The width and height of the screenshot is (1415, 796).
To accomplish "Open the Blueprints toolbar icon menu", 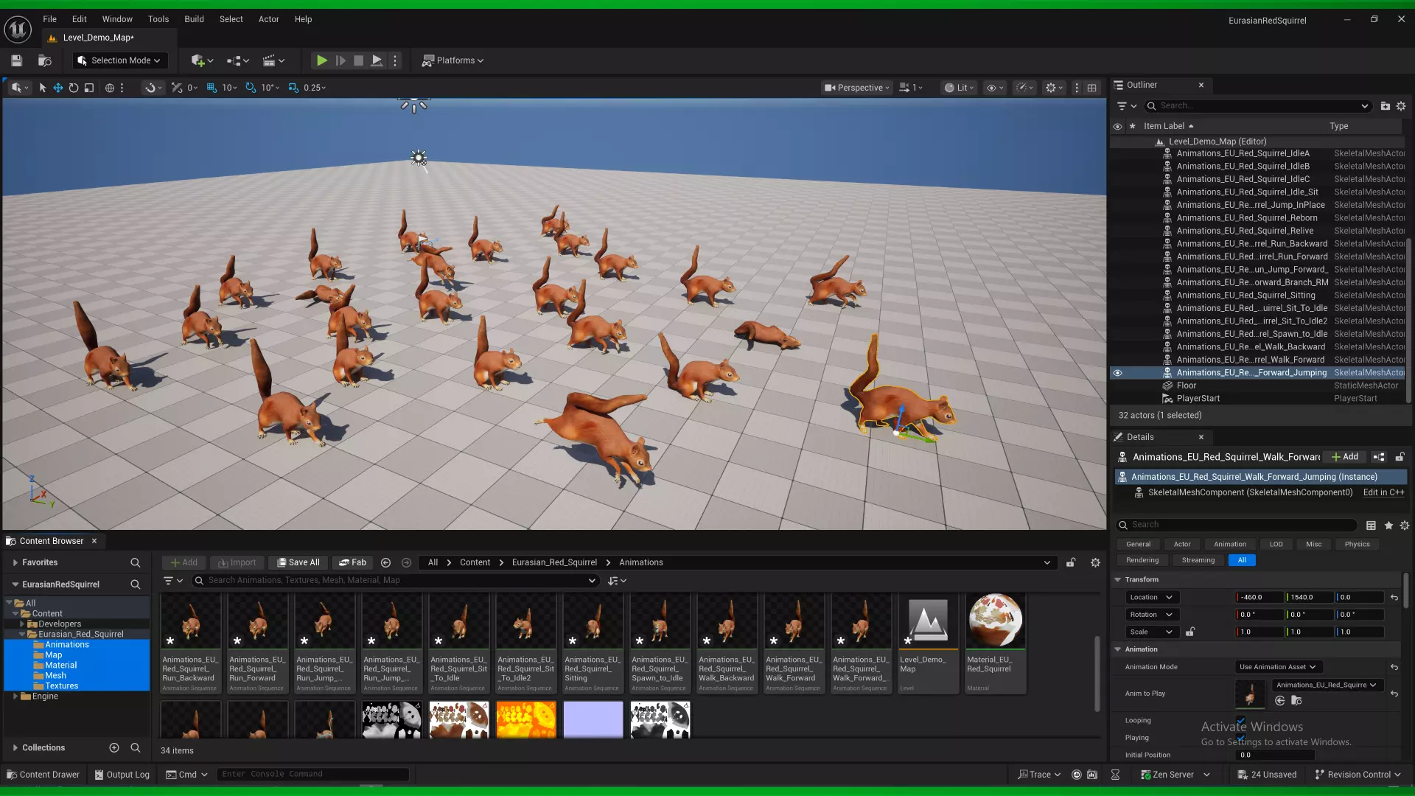I will pyautogui.click(x=237, y=60).
